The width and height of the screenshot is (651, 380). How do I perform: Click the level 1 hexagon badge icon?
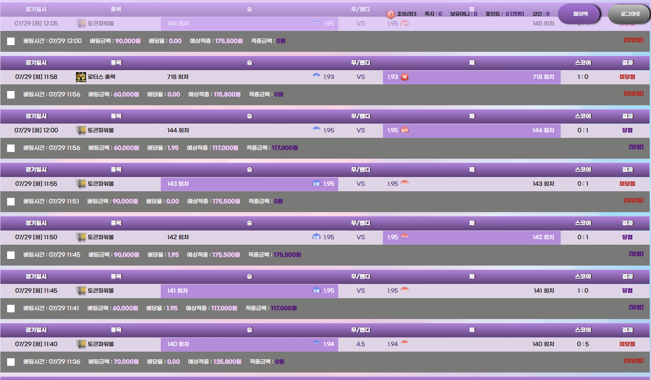pyautogui.click(x=390, y=15)
